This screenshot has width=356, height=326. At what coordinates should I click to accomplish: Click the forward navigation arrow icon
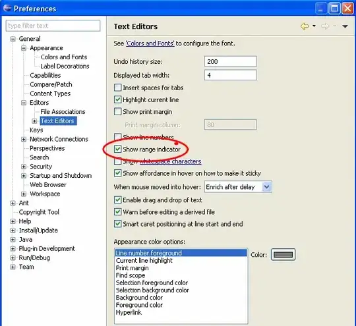click(325, 26)
